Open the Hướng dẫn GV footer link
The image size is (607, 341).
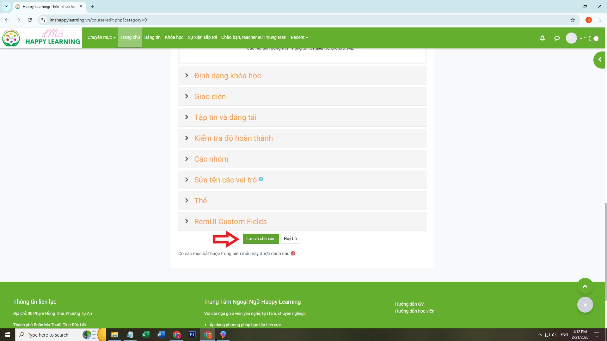pyautogui.click(x=409, y=304)
